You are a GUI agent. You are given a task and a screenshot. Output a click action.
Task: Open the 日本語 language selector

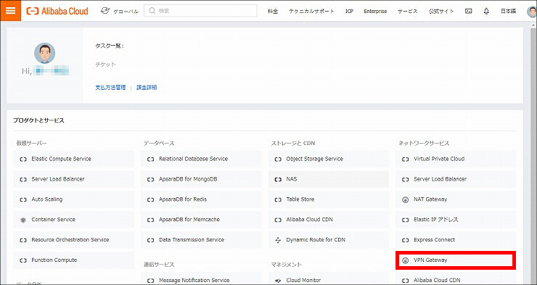(x=508, y=12)
